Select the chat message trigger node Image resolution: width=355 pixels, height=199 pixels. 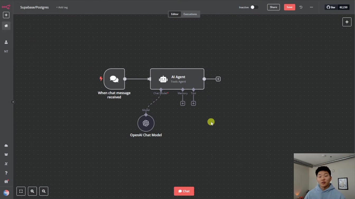pos(114,79)
